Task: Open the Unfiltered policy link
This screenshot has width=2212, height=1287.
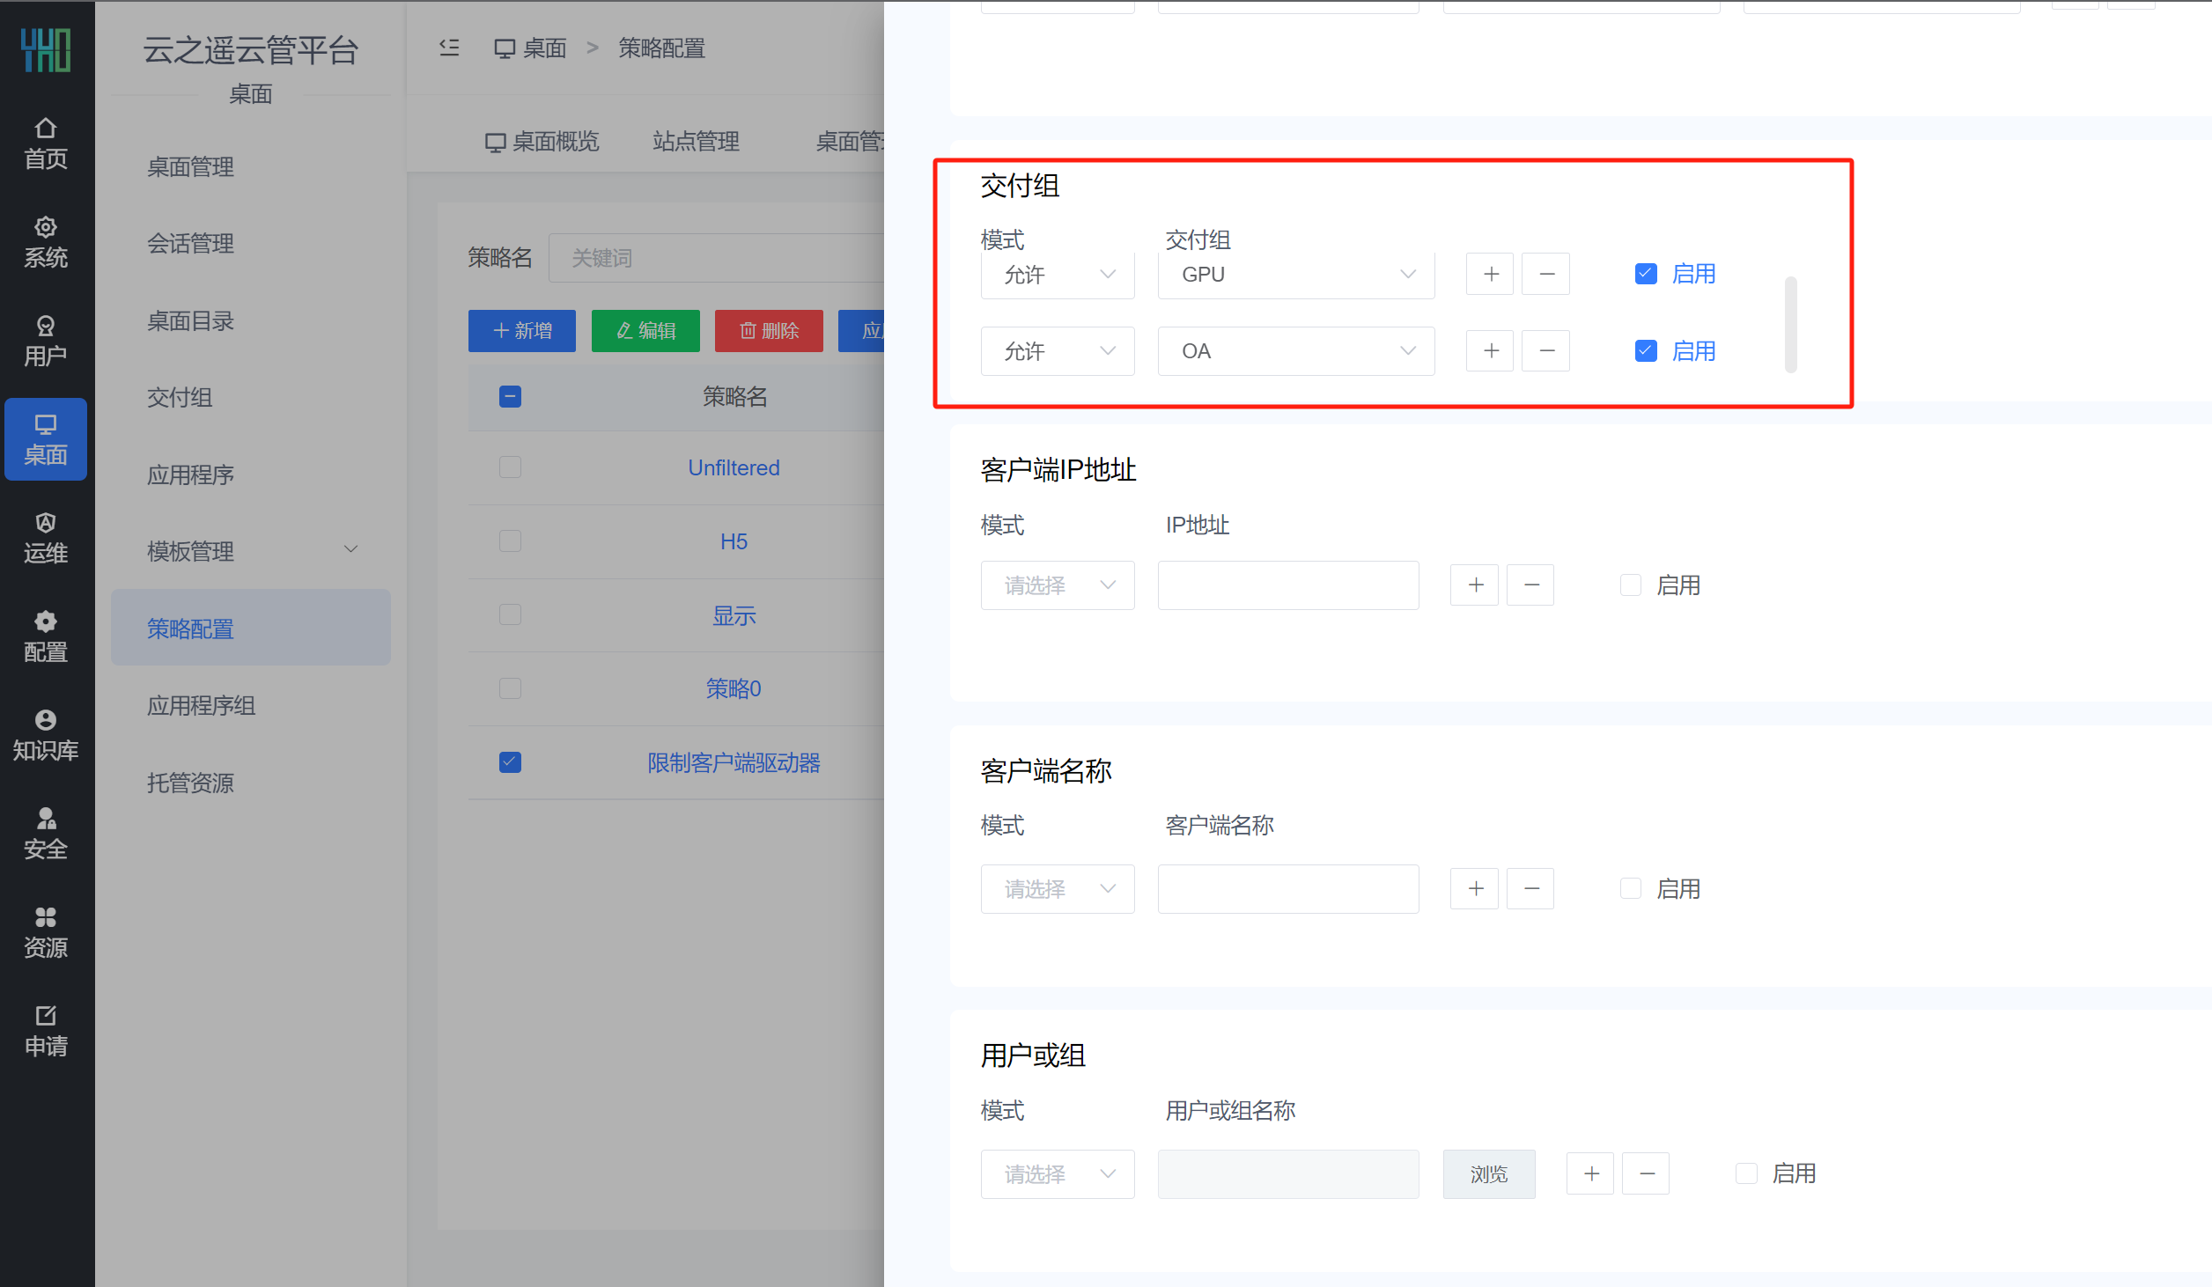Action: (734, 467)
